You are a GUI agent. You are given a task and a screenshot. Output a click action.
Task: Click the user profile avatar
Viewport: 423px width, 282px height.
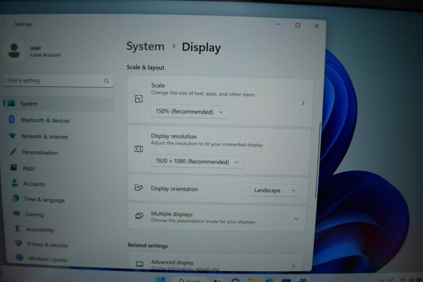click(x=14, y=51)
